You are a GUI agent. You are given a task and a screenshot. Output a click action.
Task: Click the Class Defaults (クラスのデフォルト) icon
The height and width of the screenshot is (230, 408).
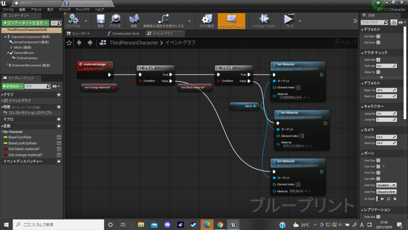[x=231, y=19]
